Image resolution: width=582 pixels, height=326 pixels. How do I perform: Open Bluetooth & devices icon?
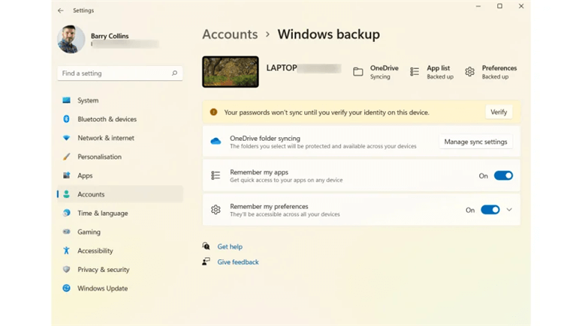[66, 119]
